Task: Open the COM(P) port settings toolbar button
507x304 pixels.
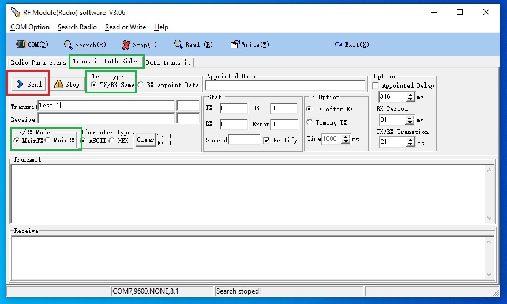Action: tap(32, 44)
